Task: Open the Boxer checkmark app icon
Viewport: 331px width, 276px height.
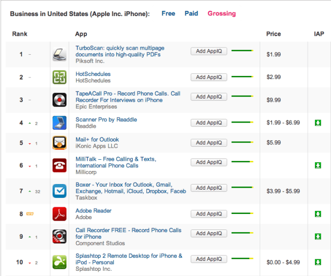Action: (59, 191)
